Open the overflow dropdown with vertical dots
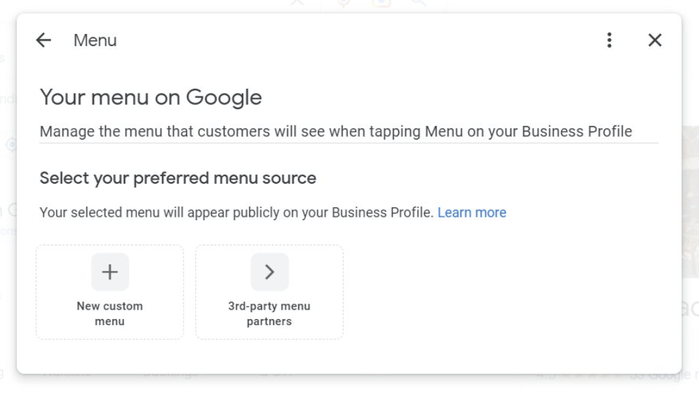 point(609,40)
